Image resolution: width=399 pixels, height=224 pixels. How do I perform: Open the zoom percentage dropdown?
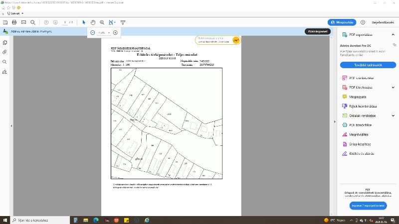[104, 33]
